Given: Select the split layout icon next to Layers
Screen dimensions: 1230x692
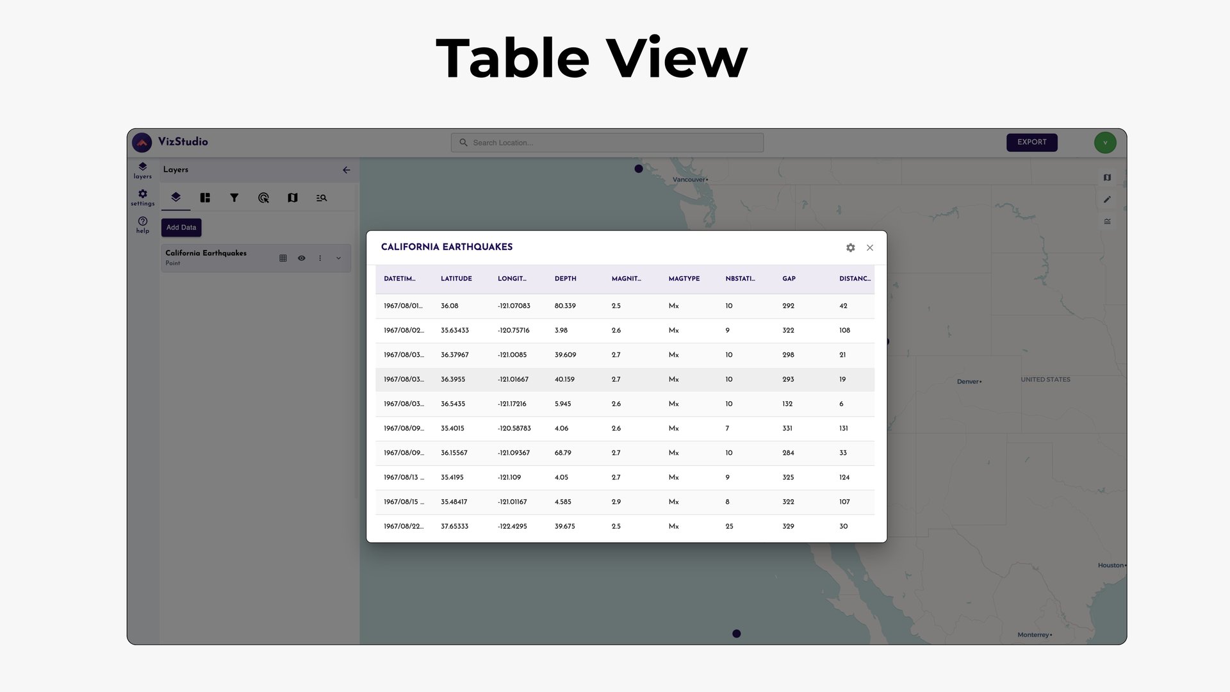Looking at the screenshot, I should tap(205, 197).
